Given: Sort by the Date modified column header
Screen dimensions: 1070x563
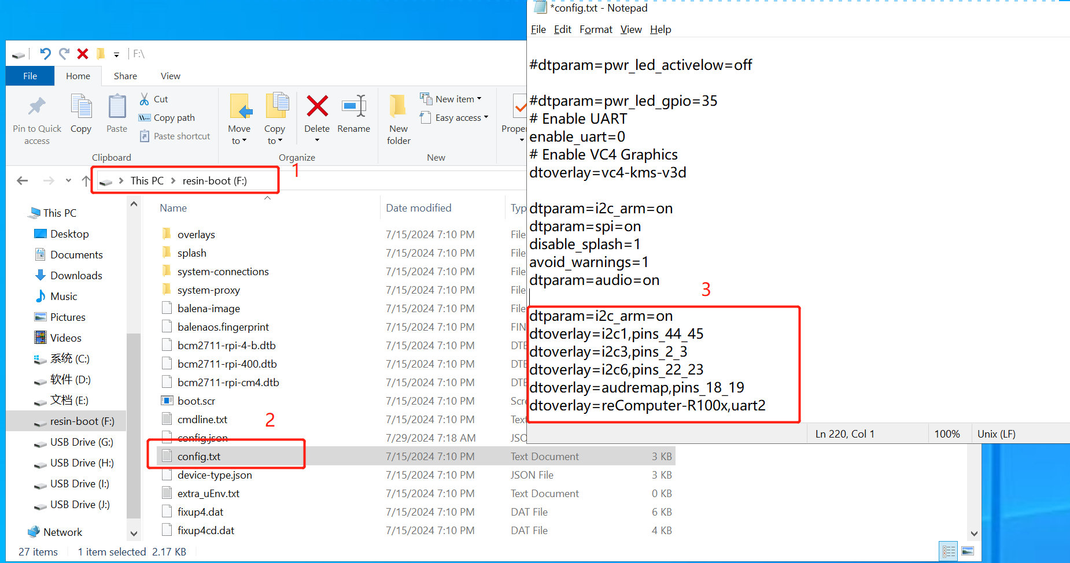Looking at the screenshot, I should [x=419, y=208].
